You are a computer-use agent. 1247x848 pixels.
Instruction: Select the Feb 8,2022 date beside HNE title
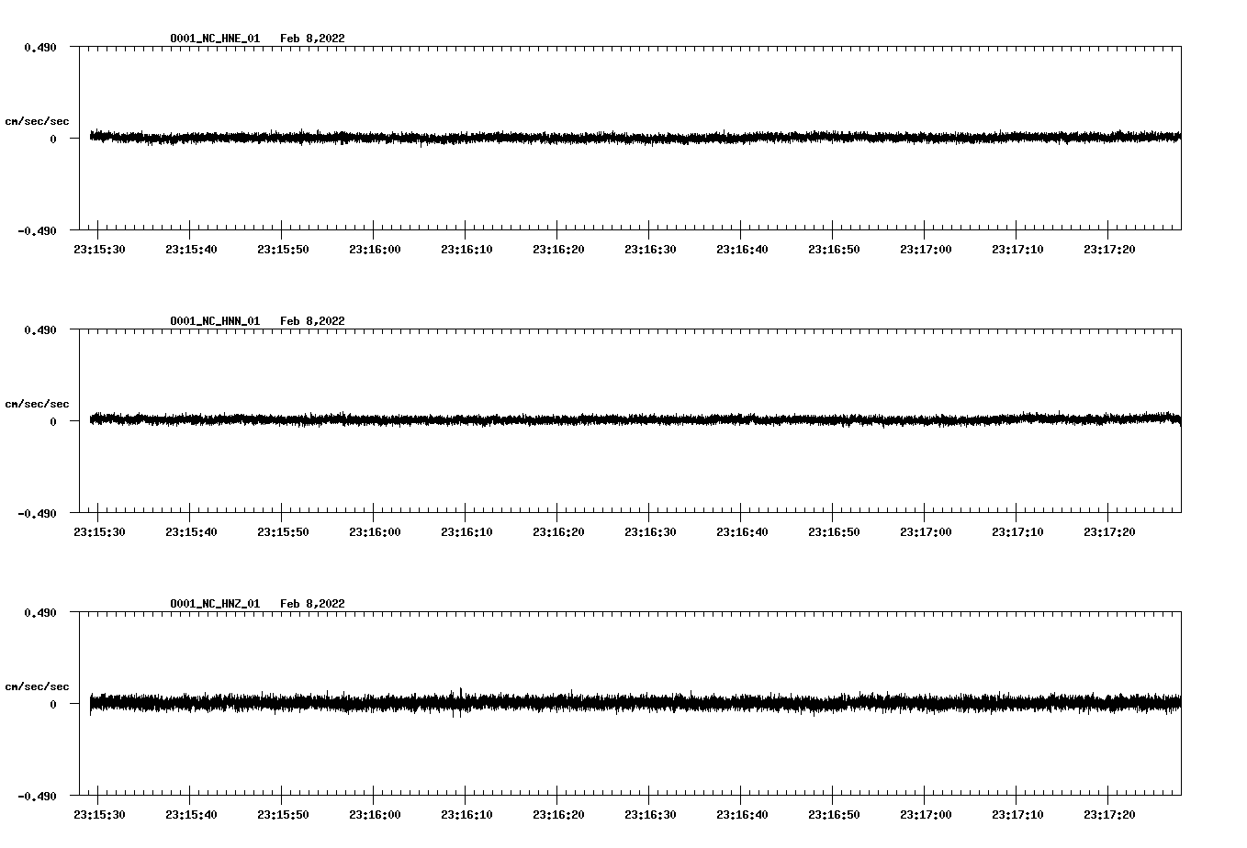[x=312, y=39]
